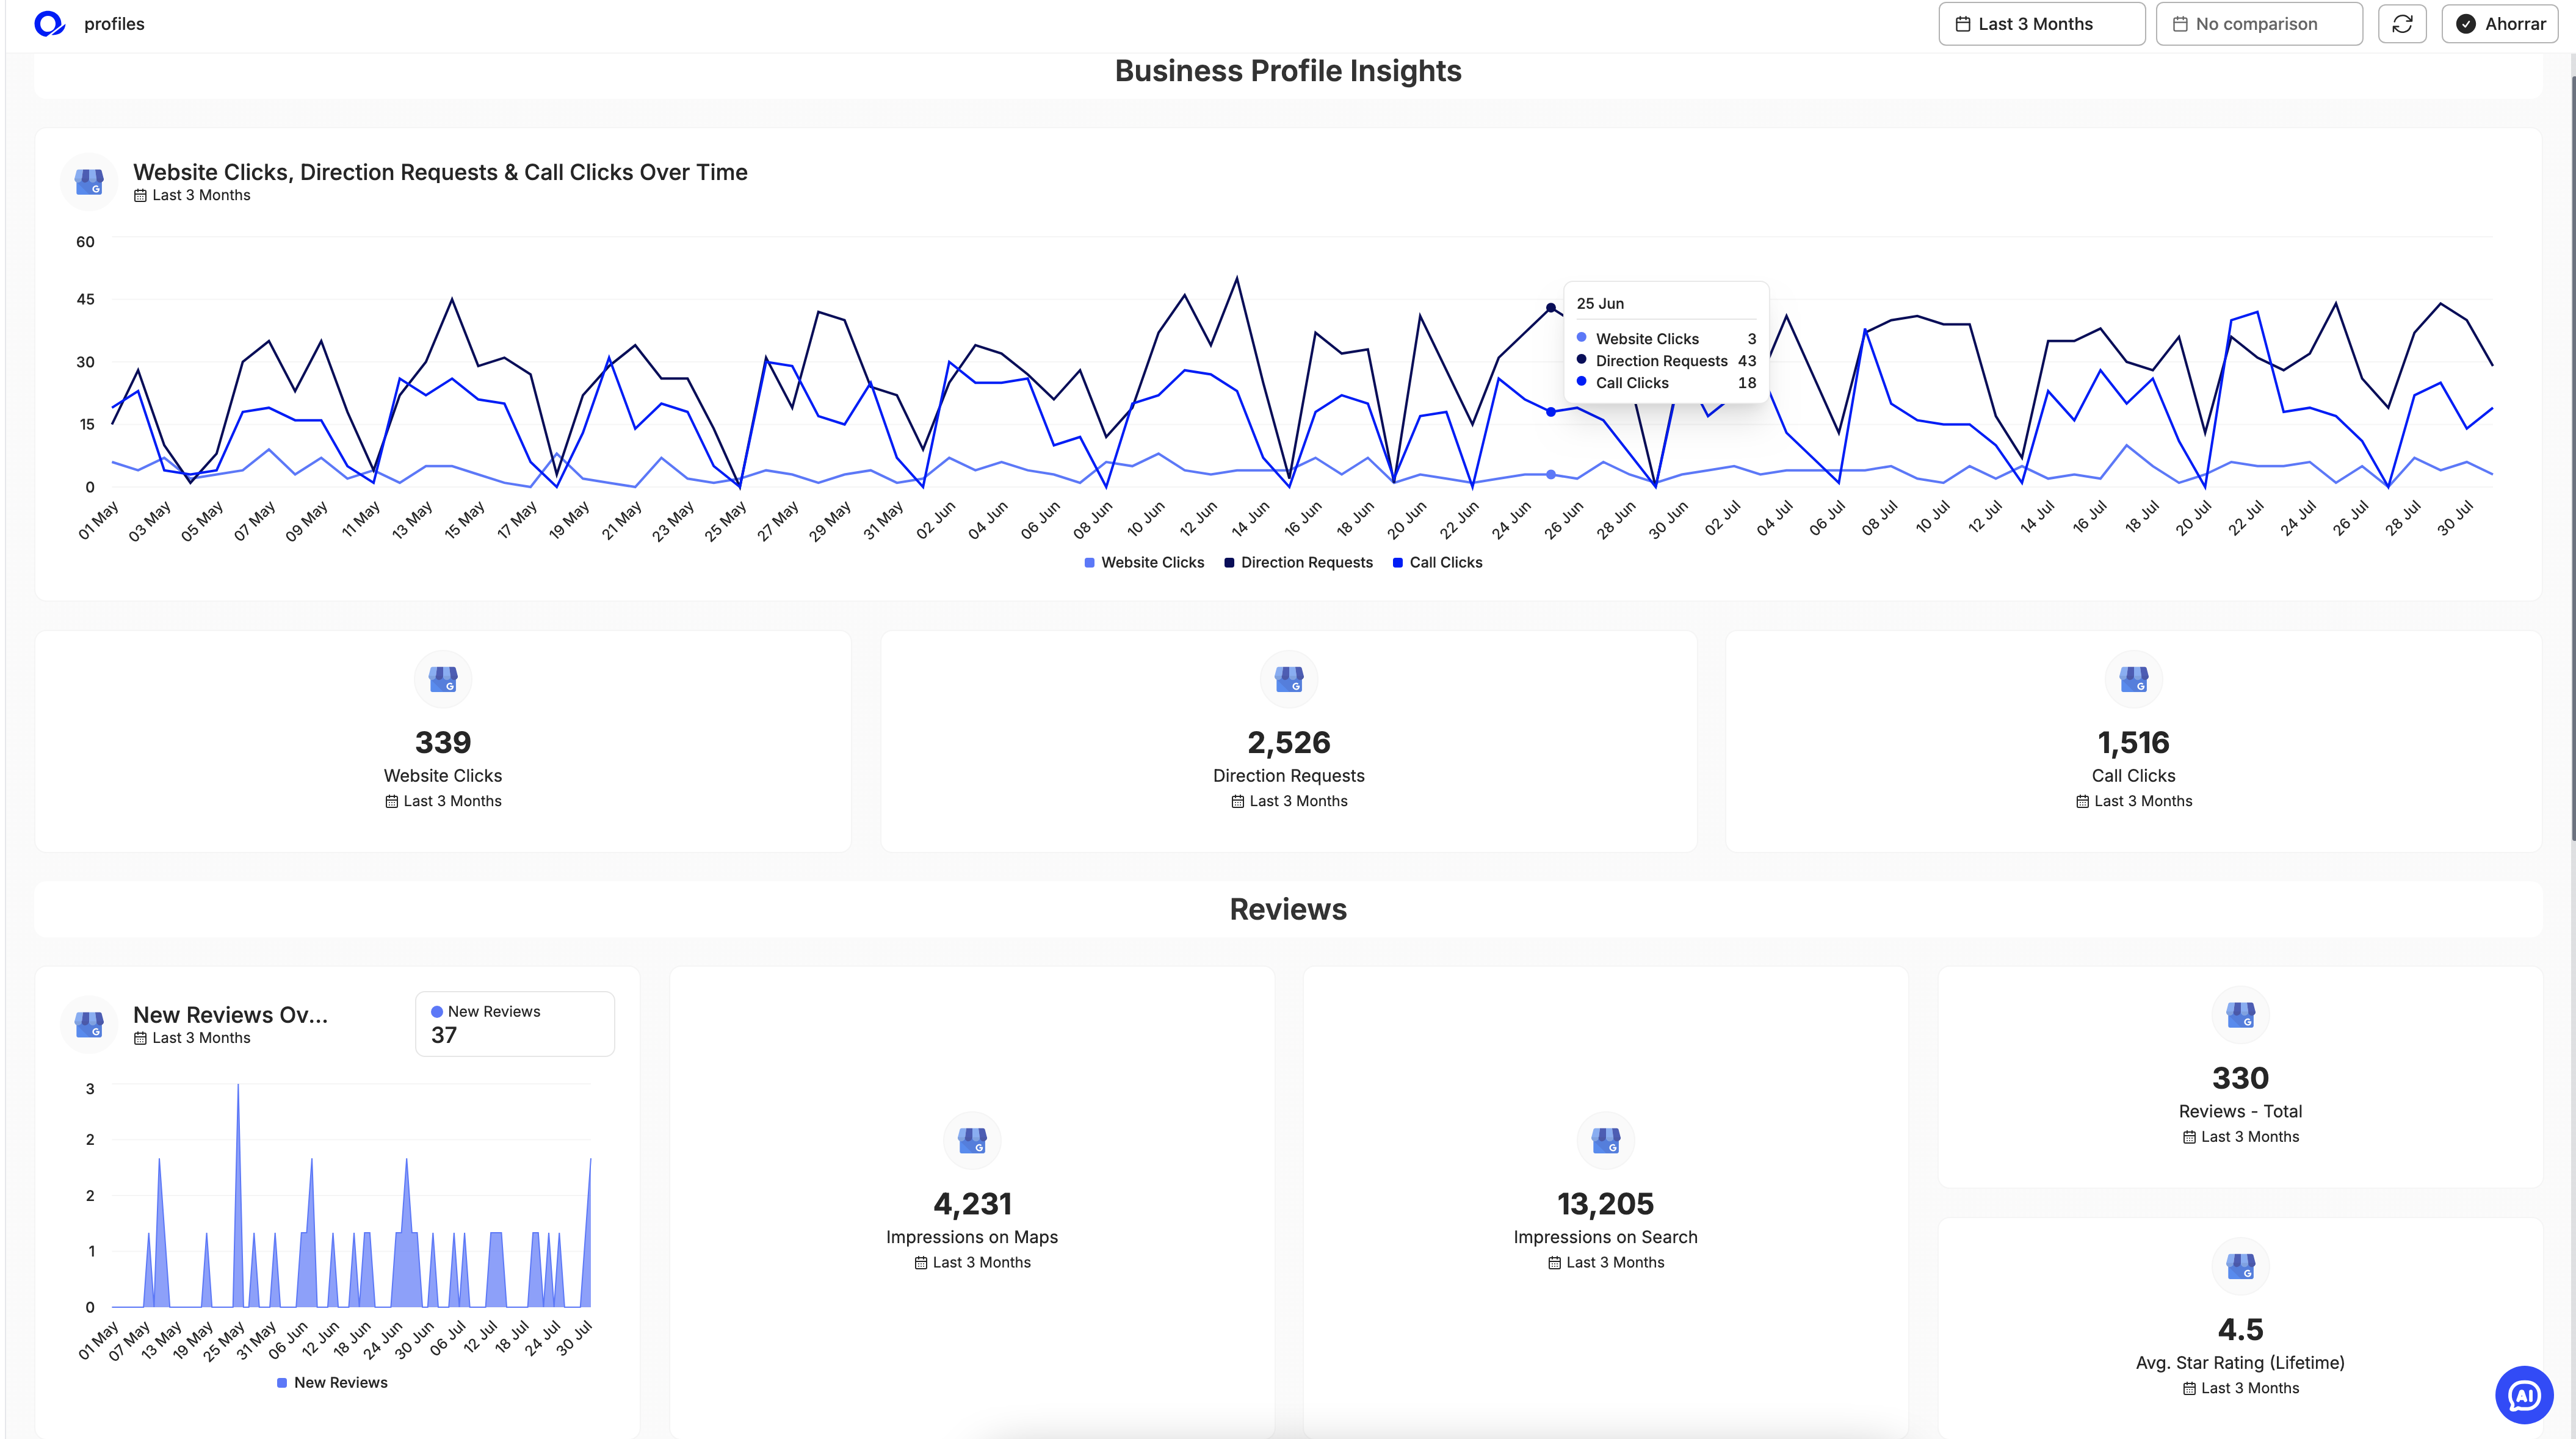The image size is (2576, 1439).
Task: Click Google Business icon above Impressions on Maps
Action: (972, 1140)
